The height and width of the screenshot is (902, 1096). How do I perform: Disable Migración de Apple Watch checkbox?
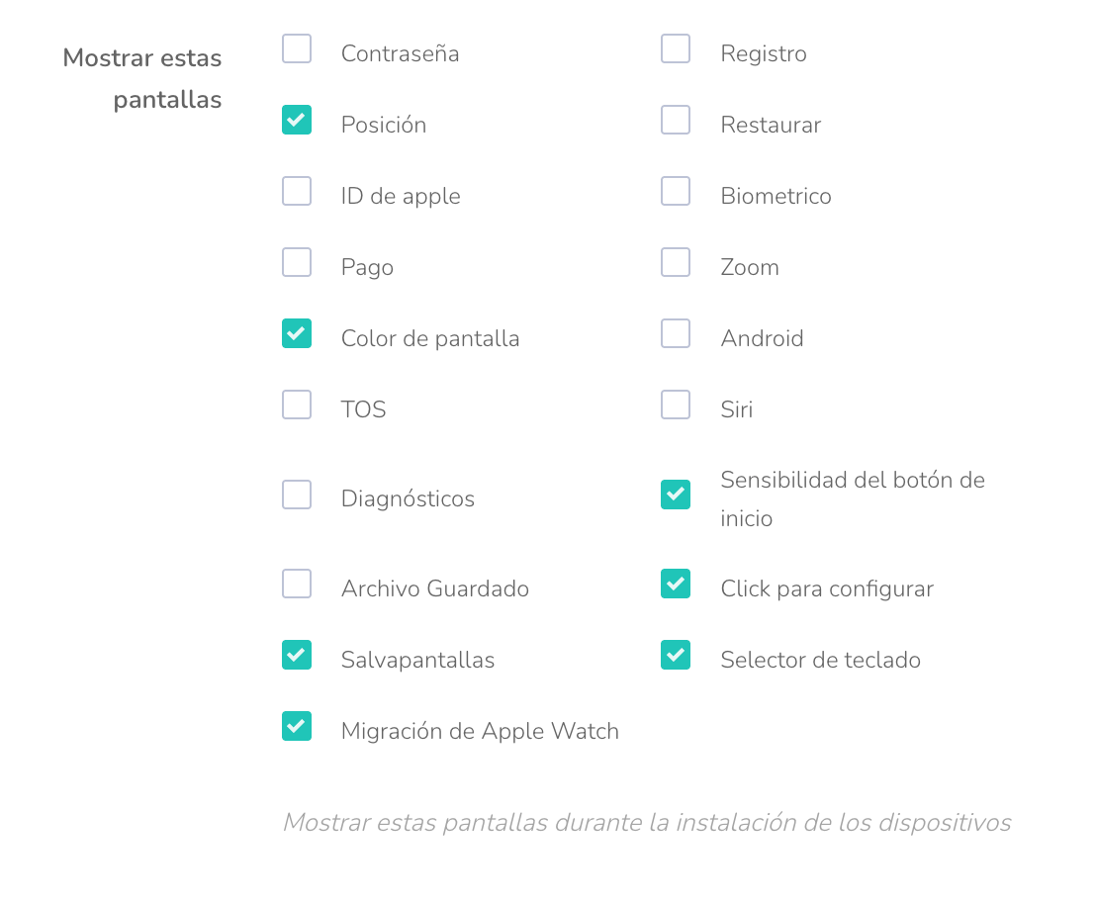click(x=297, y=726)
